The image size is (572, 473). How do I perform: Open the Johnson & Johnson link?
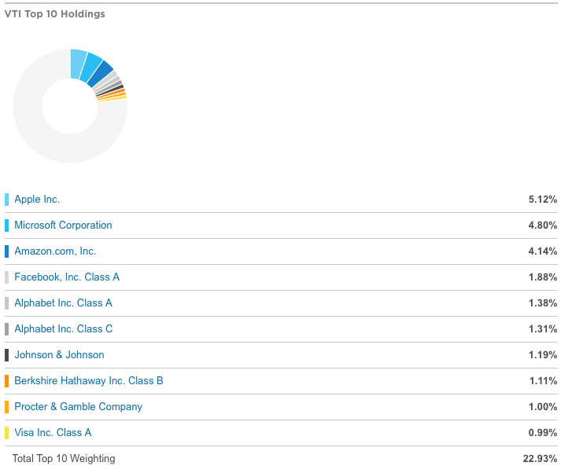point(59,355)
